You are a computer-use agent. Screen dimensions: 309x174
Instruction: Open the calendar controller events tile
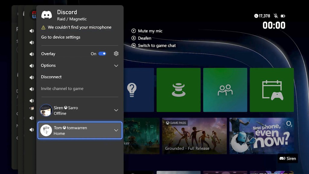click(272, 90)
